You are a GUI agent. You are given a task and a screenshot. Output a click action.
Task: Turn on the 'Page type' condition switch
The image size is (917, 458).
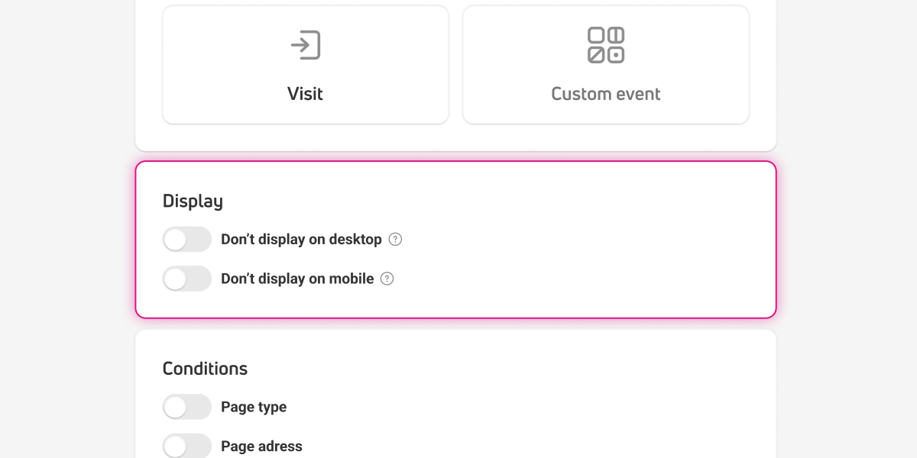pyautogui.click(x=187, y=407)
